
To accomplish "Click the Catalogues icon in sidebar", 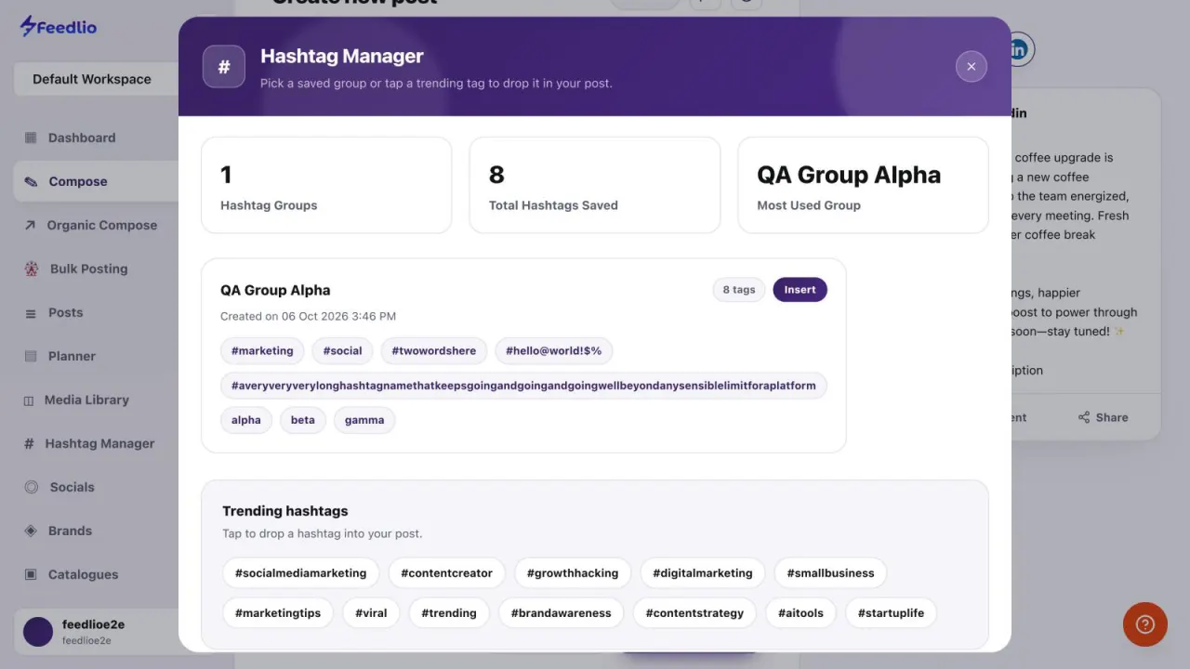I will click(31, 574).
